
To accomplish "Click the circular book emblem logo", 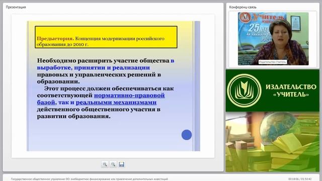I will [244, 90].
